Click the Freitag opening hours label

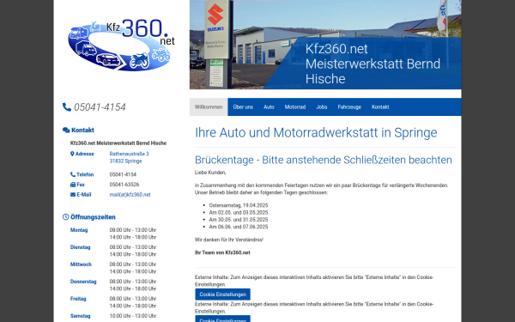tap(78, 299)
